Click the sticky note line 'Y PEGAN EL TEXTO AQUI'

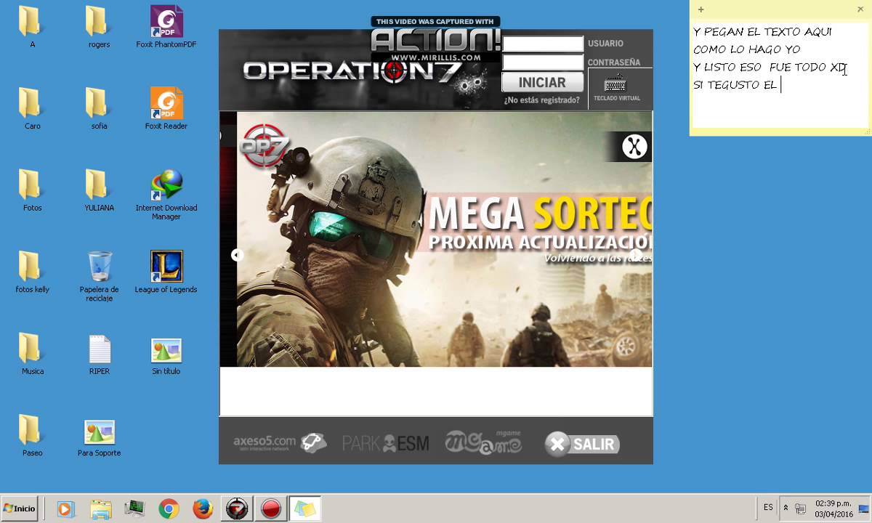[x=762, y=32]
